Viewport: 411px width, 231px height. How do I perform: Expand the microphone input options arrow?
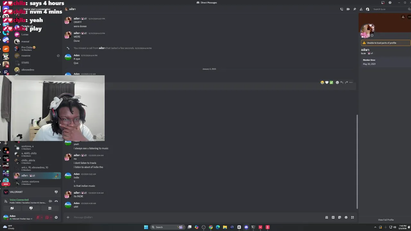tap(42, 217)
